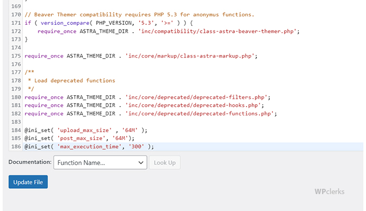Screen dimensions: 366x211
Task: Click the 'Load deprecated functions' comment
Action: [x=75, y=80]
